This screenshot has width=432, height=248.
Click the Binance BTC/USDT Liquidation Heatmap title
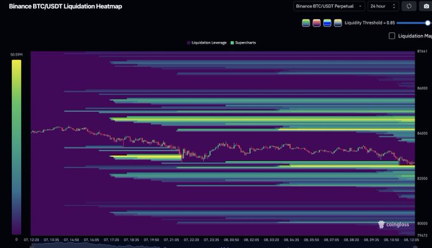tap(66, 6)
